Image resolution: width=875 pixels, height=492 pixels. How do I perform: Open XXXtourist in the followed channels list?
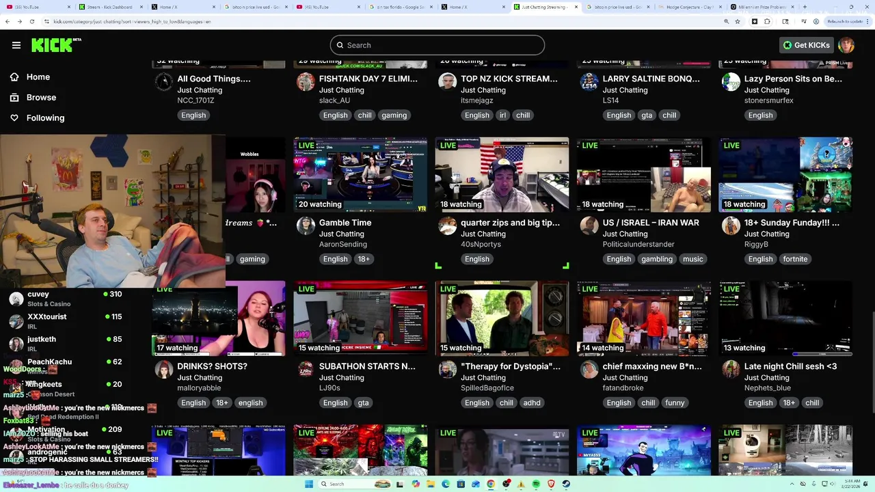[x=65, y=321]
